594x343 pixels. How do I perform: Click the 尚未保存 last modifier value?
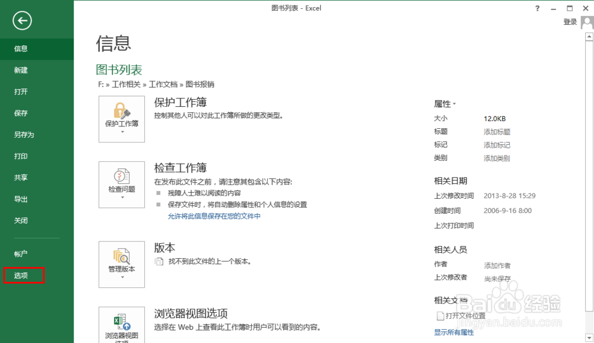pyautogui.click(x=497, y=279)
